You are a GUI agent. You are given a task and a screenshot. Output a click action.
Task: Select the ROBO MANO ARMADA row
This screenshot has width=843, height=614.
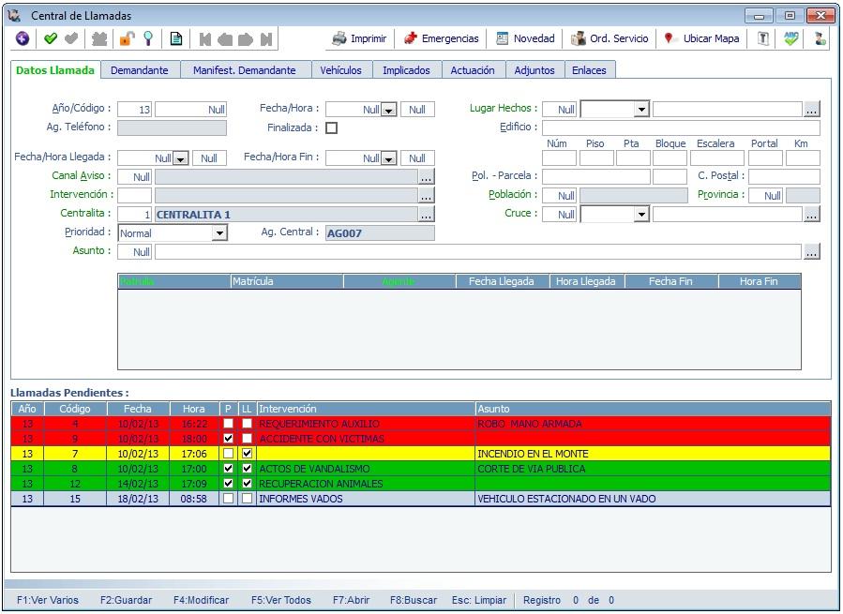(x=421, y=424)
